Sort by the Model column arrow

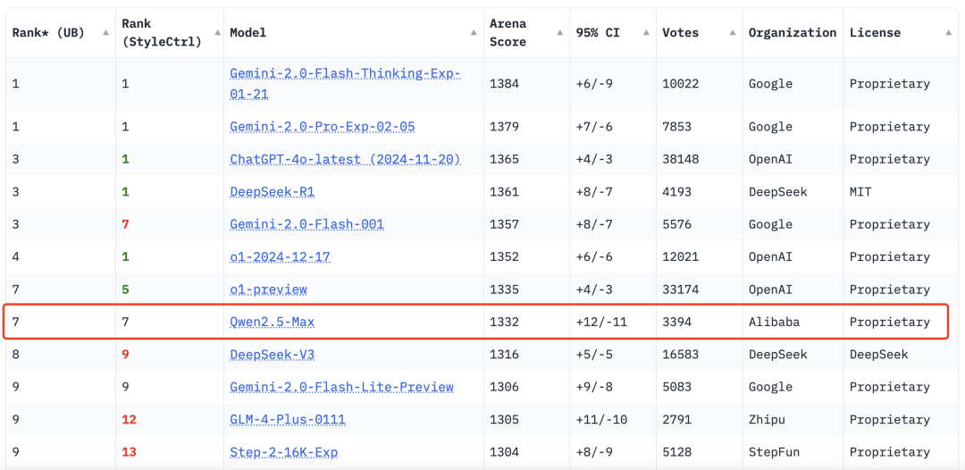click(x=474, y=32)
